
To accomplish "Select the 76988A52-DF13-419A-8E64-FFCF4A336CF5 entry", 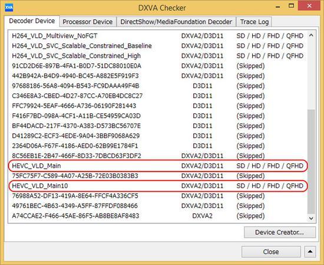I will click(x=158, y=196).
